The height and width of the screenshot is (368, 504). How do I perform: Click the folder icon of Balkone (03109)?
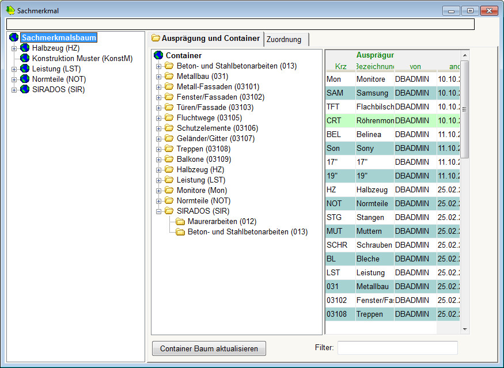tap(169, 159)
